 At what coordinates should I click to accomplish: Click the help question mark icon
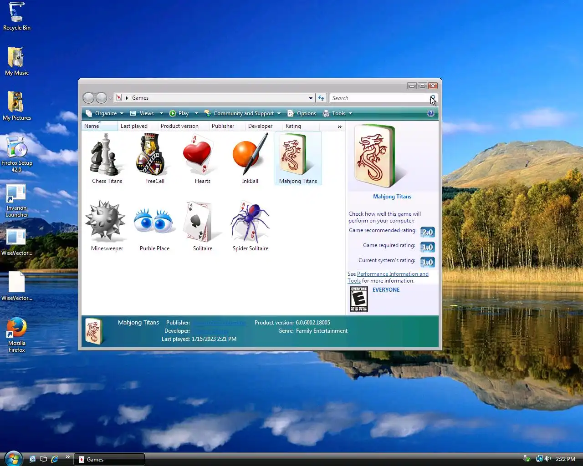point(431,113)
